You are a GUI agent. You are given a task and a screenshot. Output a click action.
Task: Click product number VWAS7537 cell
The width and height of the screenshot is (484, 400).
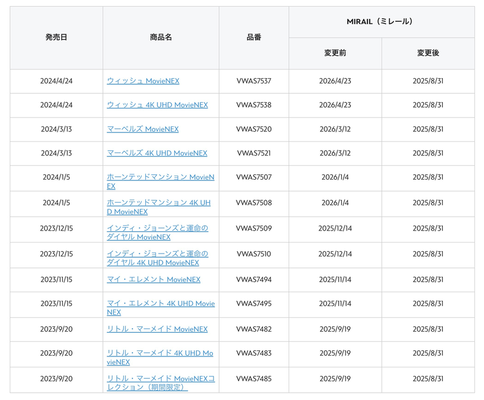click(x=253, y=81)
